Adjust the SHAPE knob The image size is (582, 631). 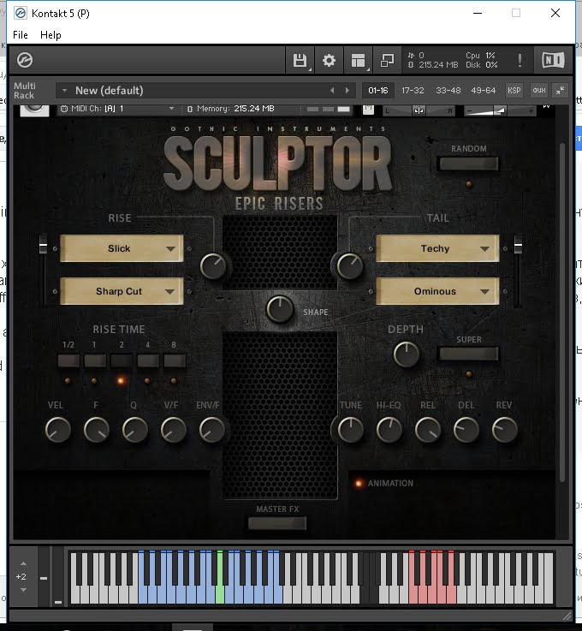(280, 309)
